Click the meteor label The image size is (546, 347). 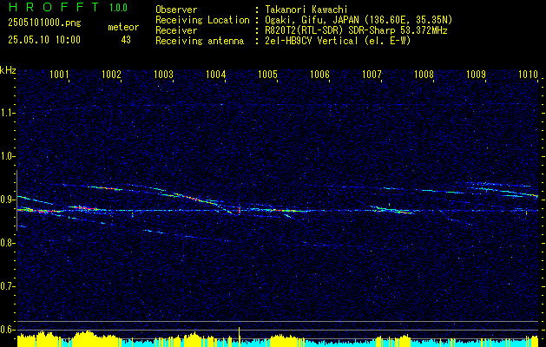point(123,27)
